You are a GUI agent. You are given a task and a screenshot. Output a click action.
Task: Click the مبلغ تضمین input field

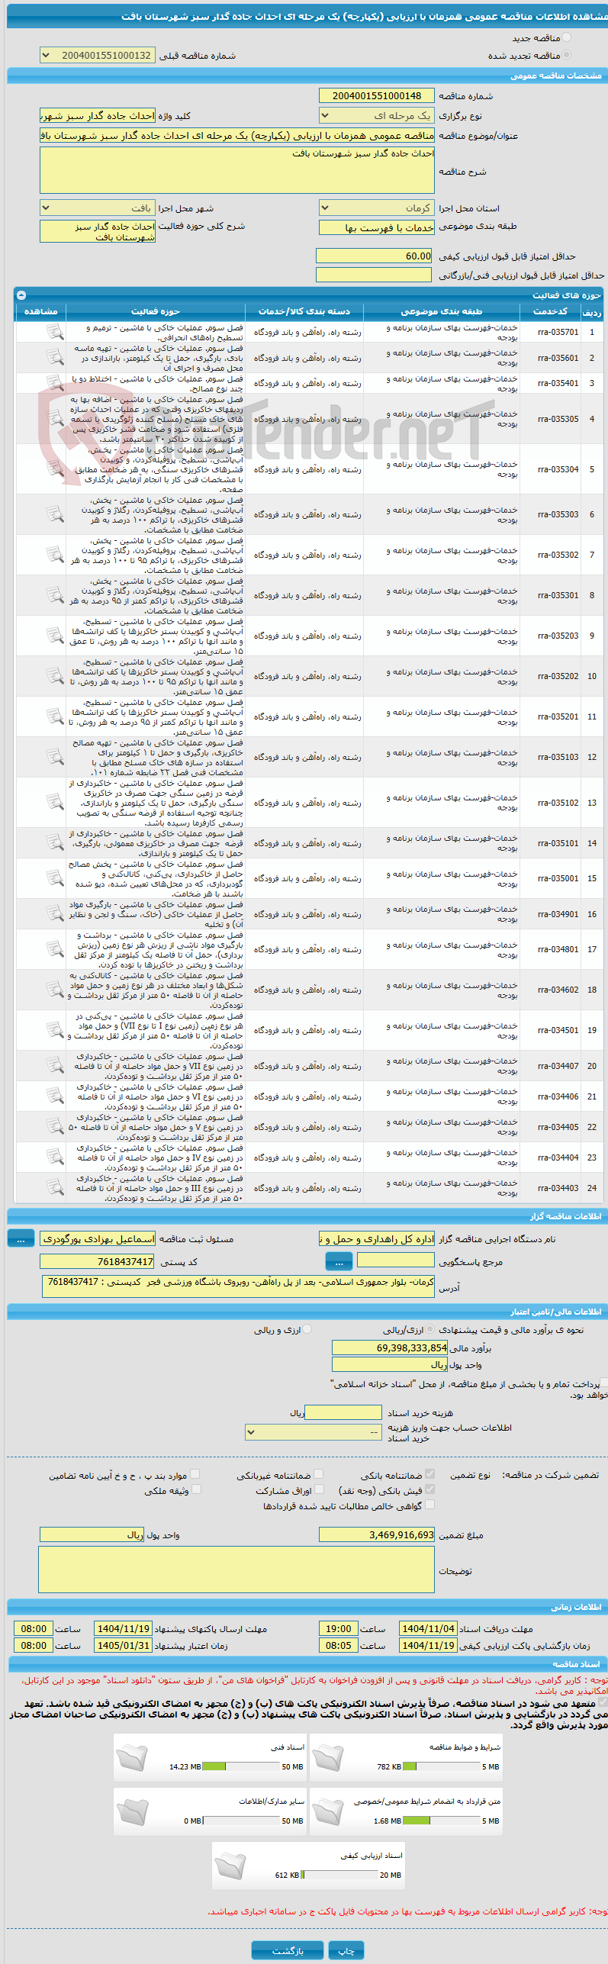click(x=377, y=1534)
